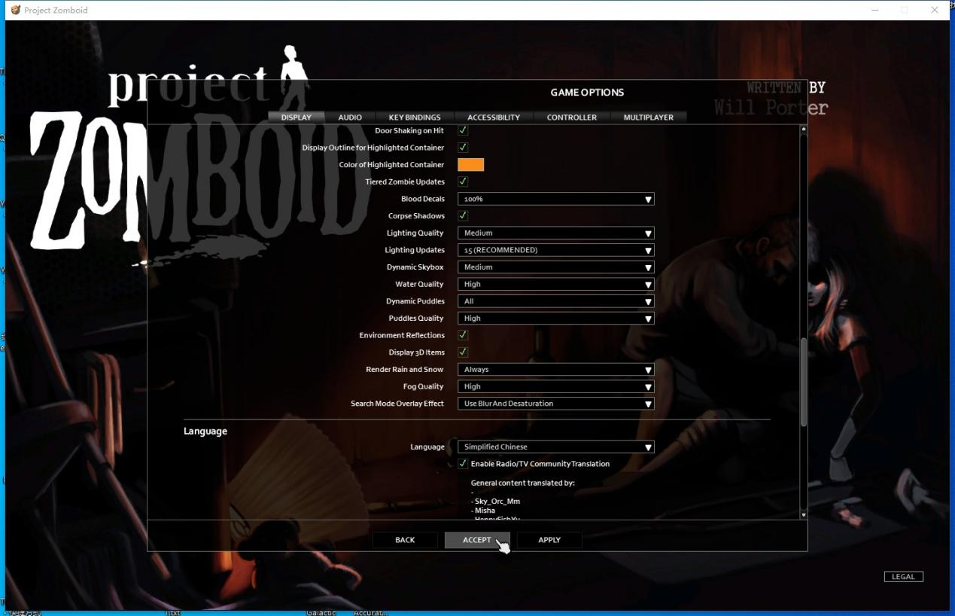Screen dimensions: 955x616
Task: Open Render Rain and Snow dropdown
Action: pyautogui.click(x=556, y=370)
